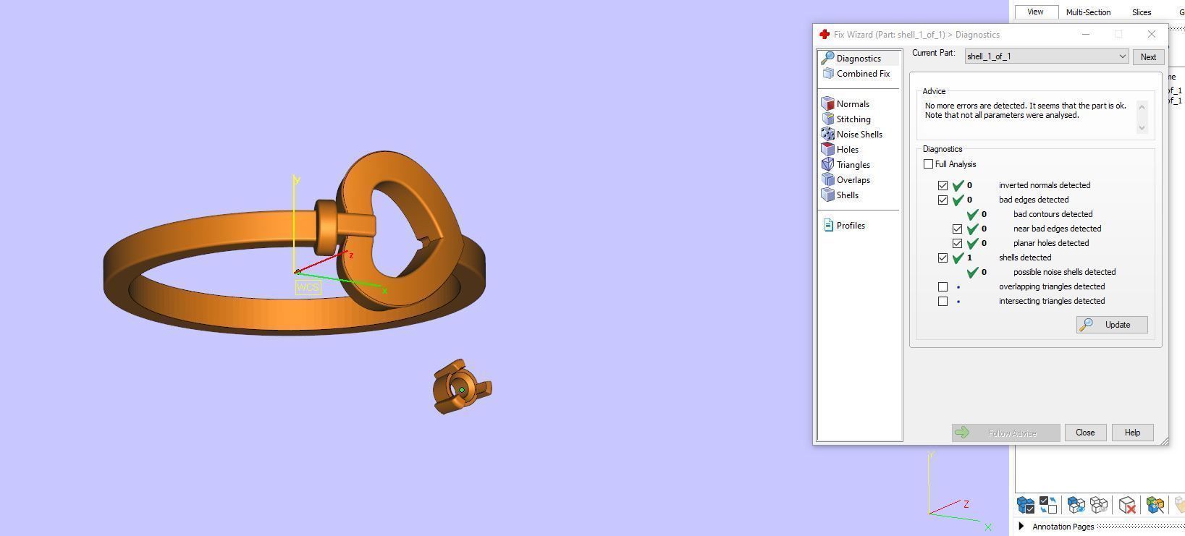Go to the Normals fixing page

[845, 104]
